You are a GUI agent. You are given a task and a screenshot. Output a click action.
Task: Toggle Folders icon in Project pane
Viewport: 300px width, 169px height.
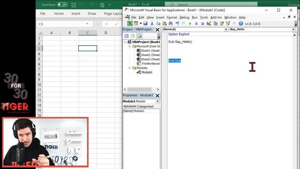click(x=139, y=36)
